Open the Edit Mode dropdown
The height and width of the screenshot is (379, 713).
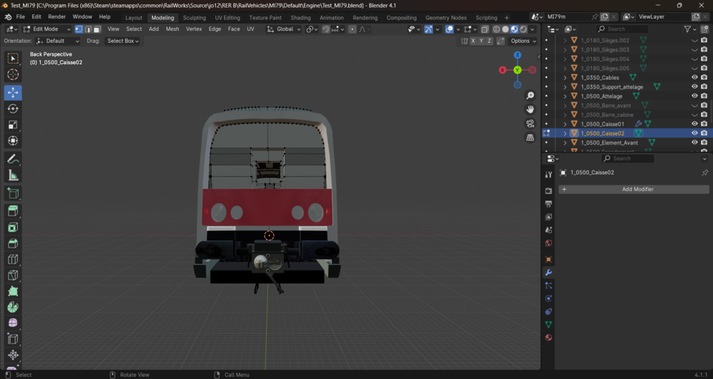click(47, 29)
